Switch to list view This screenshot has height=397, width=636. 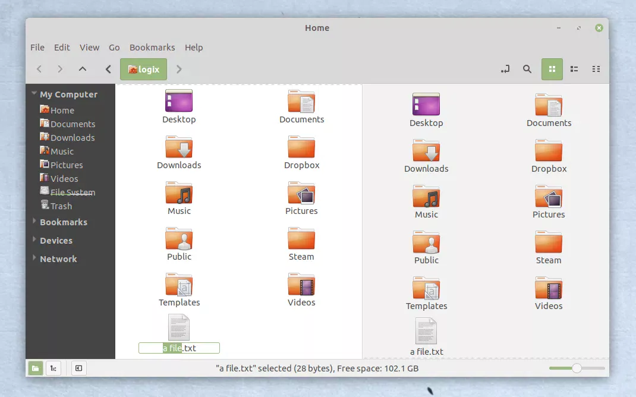pos(574,69)
